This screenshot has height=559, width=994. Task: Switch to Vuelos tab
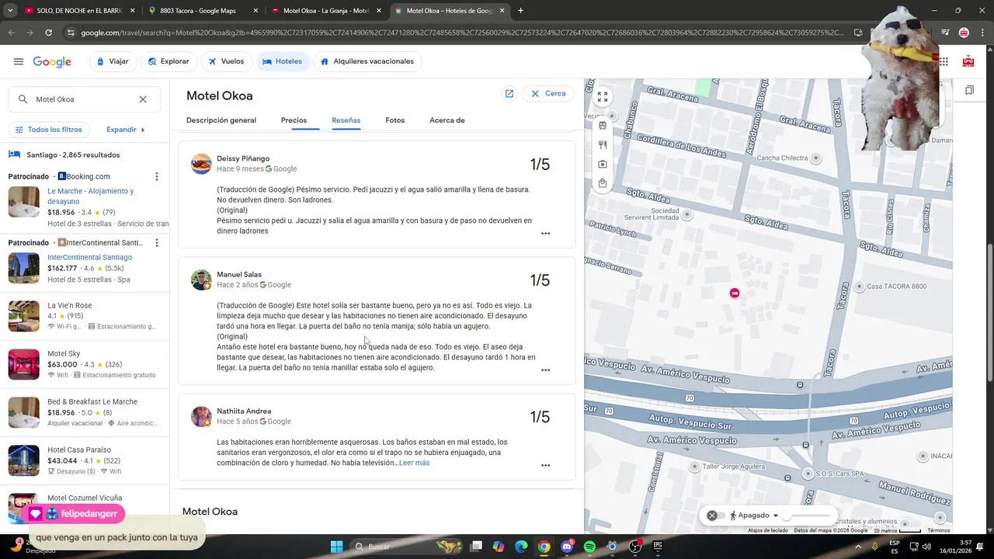pyautogui.click(x=227, y=61)
